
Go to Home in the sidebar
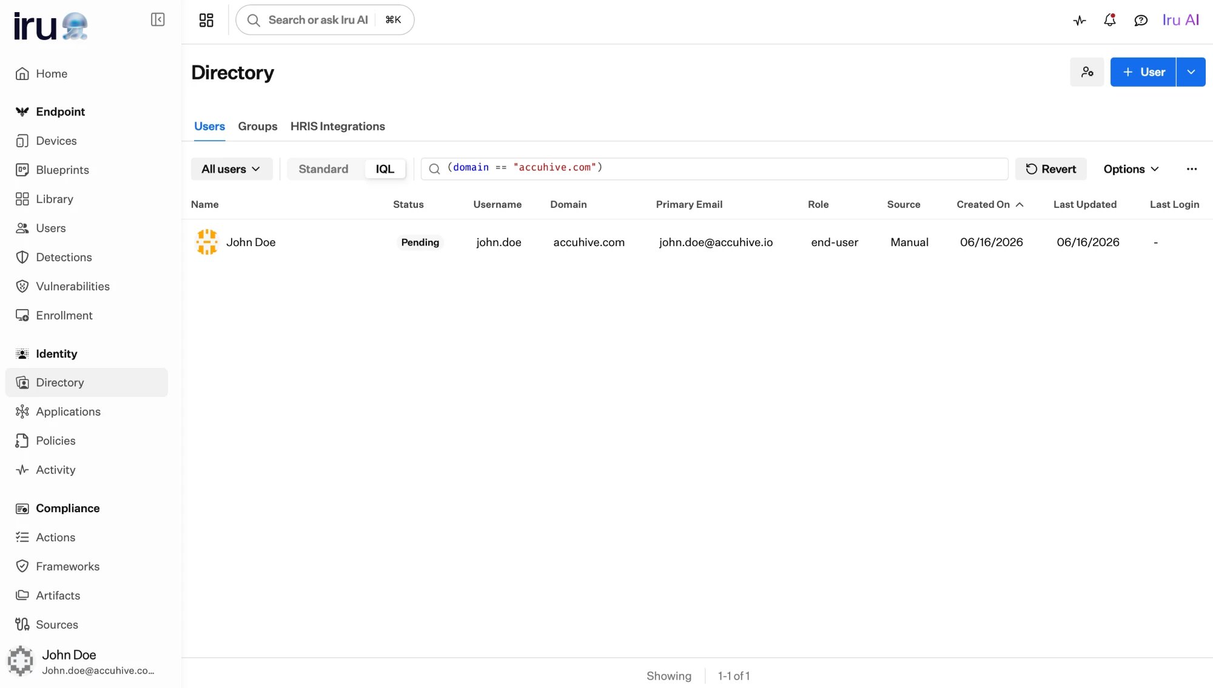(x=87, y=73)
